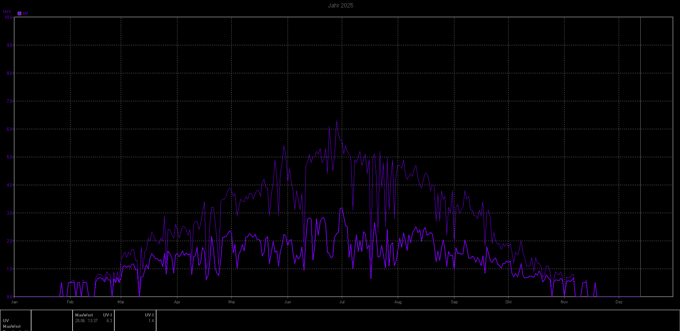Click the 28.06. 13:37 timestamp in the table
The height and width of the screenshot is (331, 680).
pos(86,321)
